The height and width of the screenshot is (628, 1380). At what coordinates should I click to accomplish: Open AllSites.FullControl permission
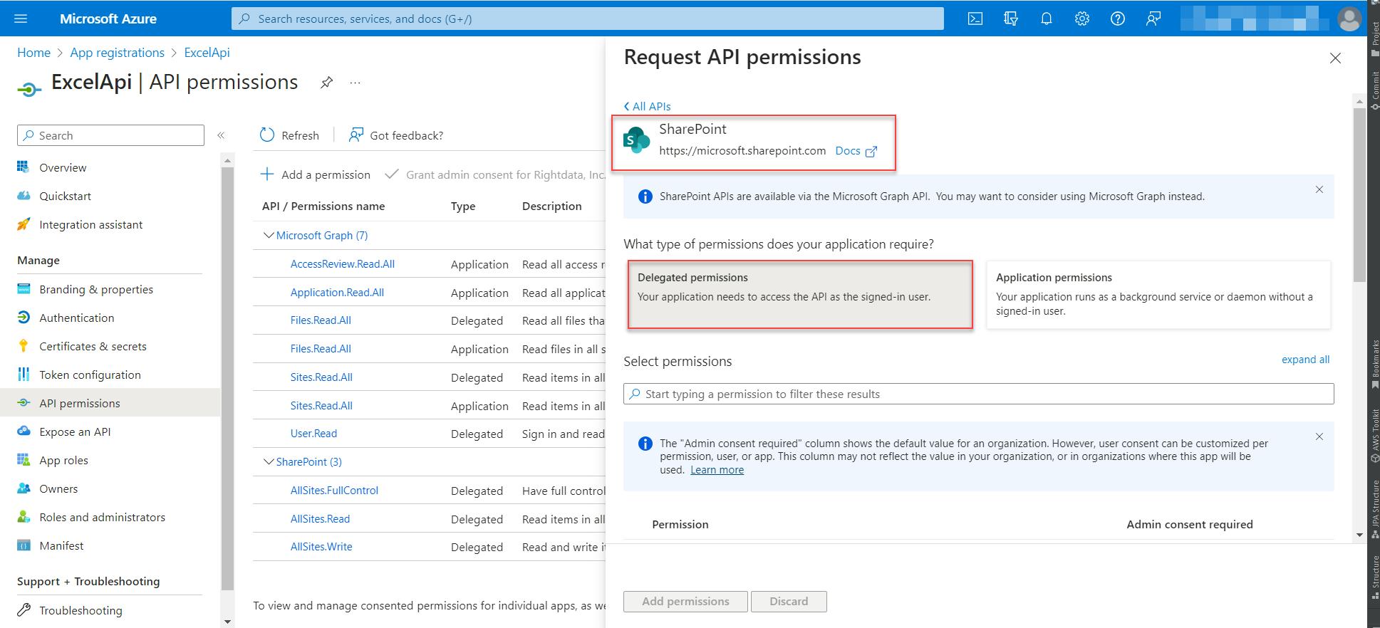[334, 490]
